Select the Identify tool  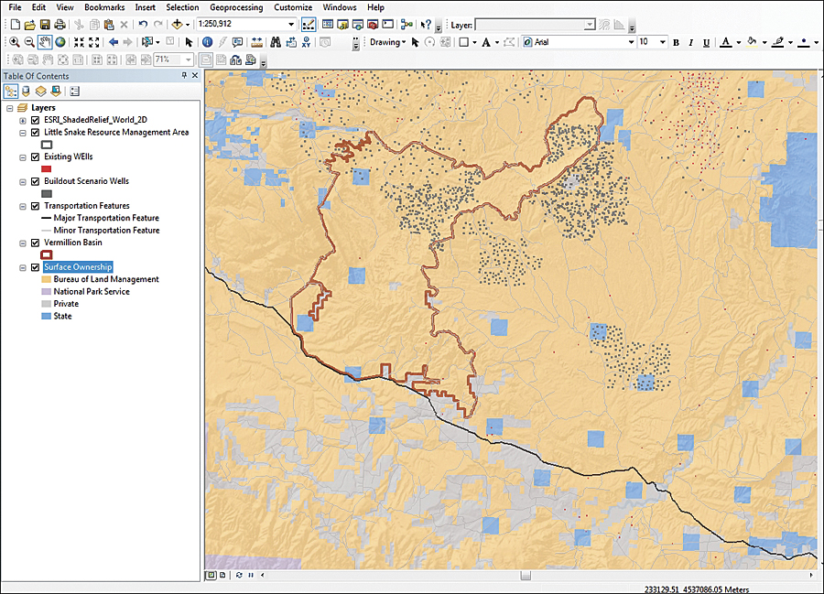(x=207, y=42)
